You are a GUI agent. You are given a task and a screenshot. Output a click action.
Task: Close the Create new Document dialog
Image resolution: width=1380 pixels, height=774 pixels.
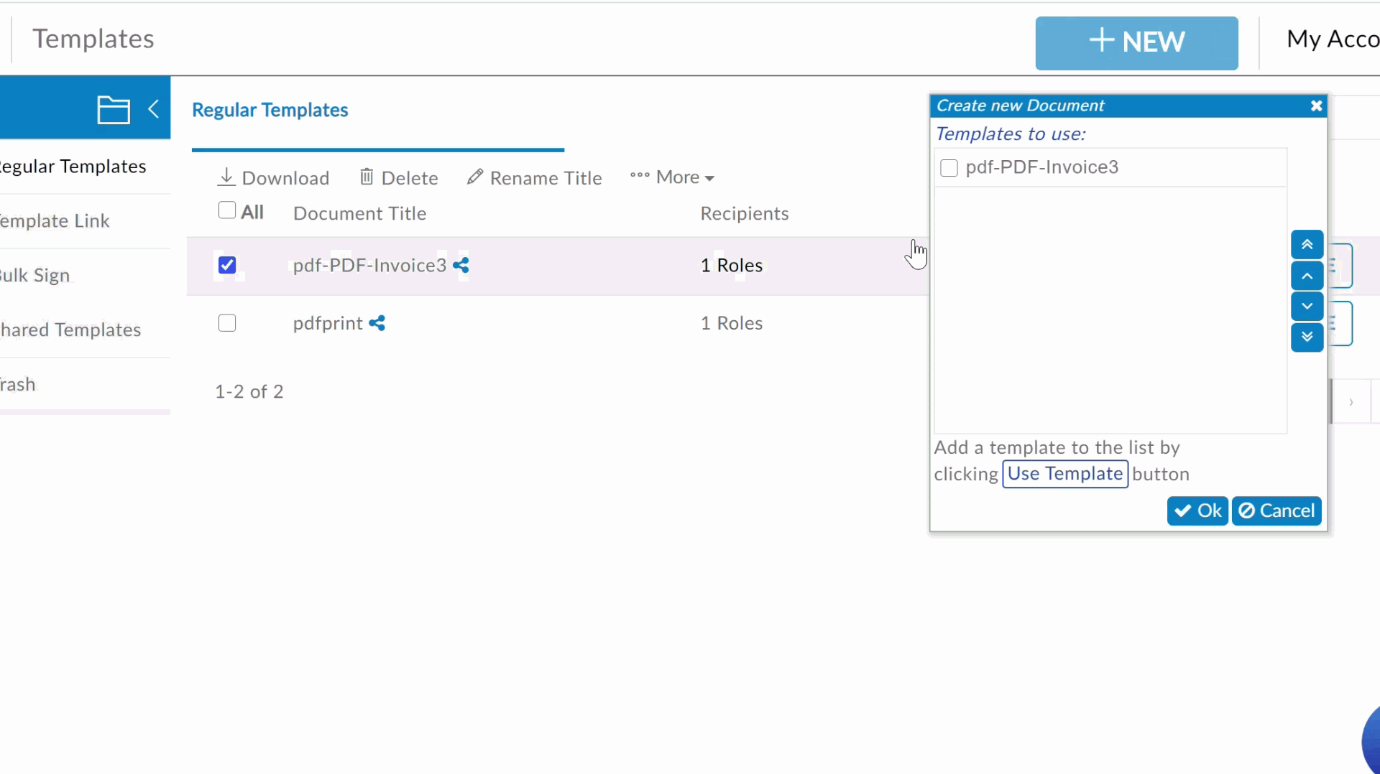tap(1316, 106)
